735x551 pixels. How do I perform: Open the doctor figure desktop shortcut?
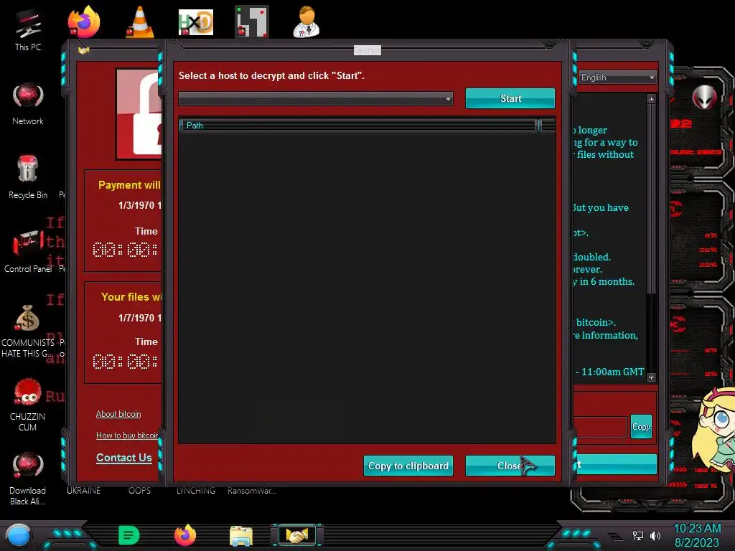click(x=306, y=22)
